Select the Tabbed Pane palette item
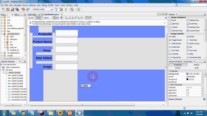The image size is (207, 116). click(x=193, y=20)
